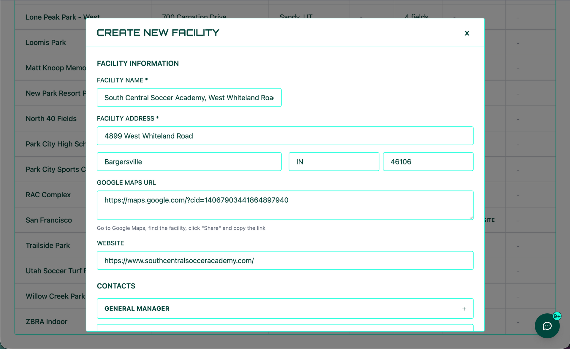
Task: Click the 46106 zip code field
Action: pos(428,162)
